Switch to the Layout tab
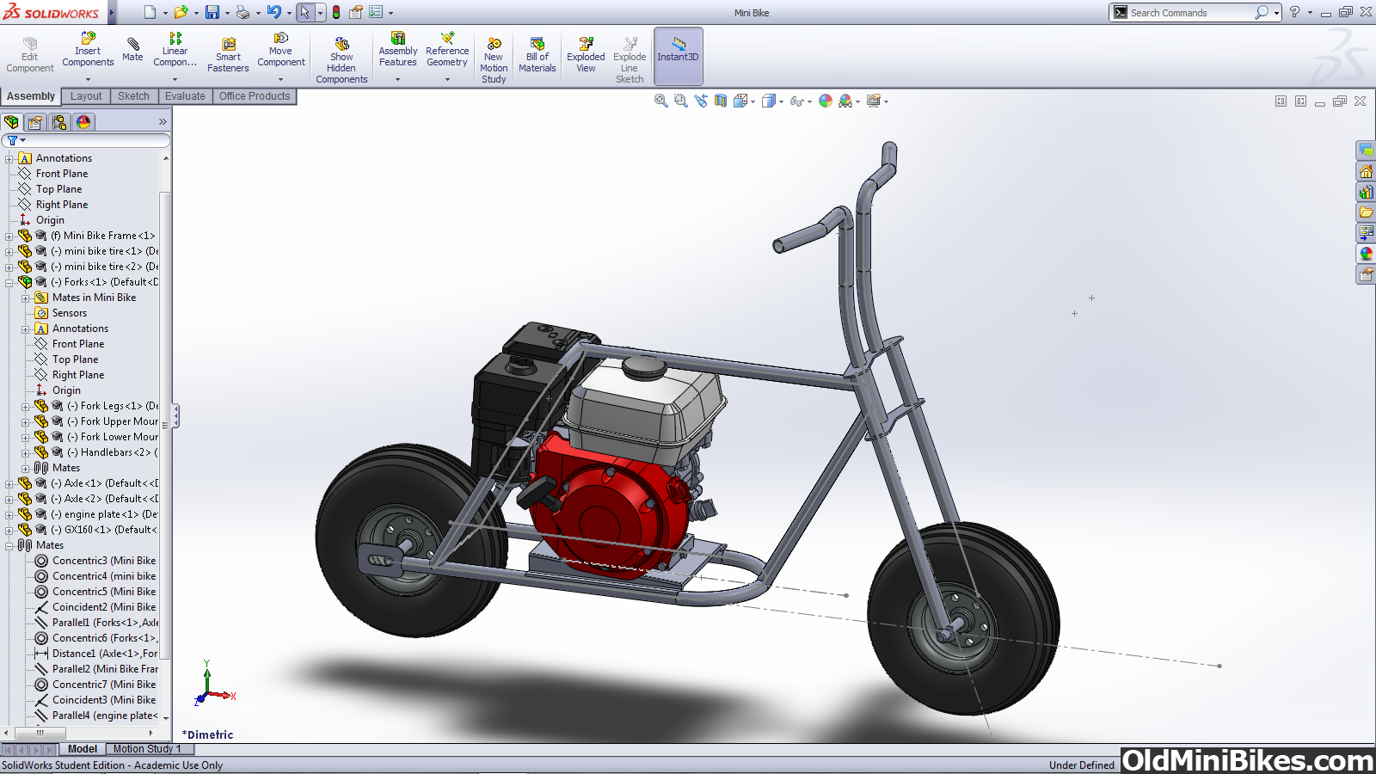Screen dimensions: 1376x774 pos(86,96)
